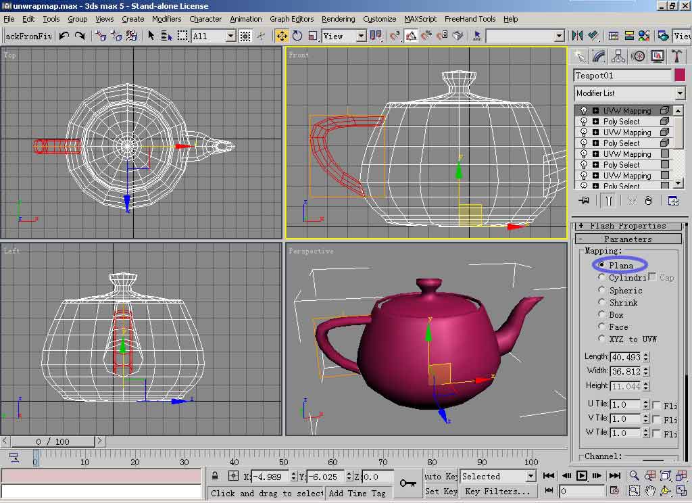Viewport: 692px width, 503px height.
Task: Switch to the Utilities hammer tab
Action: (676, 56)
